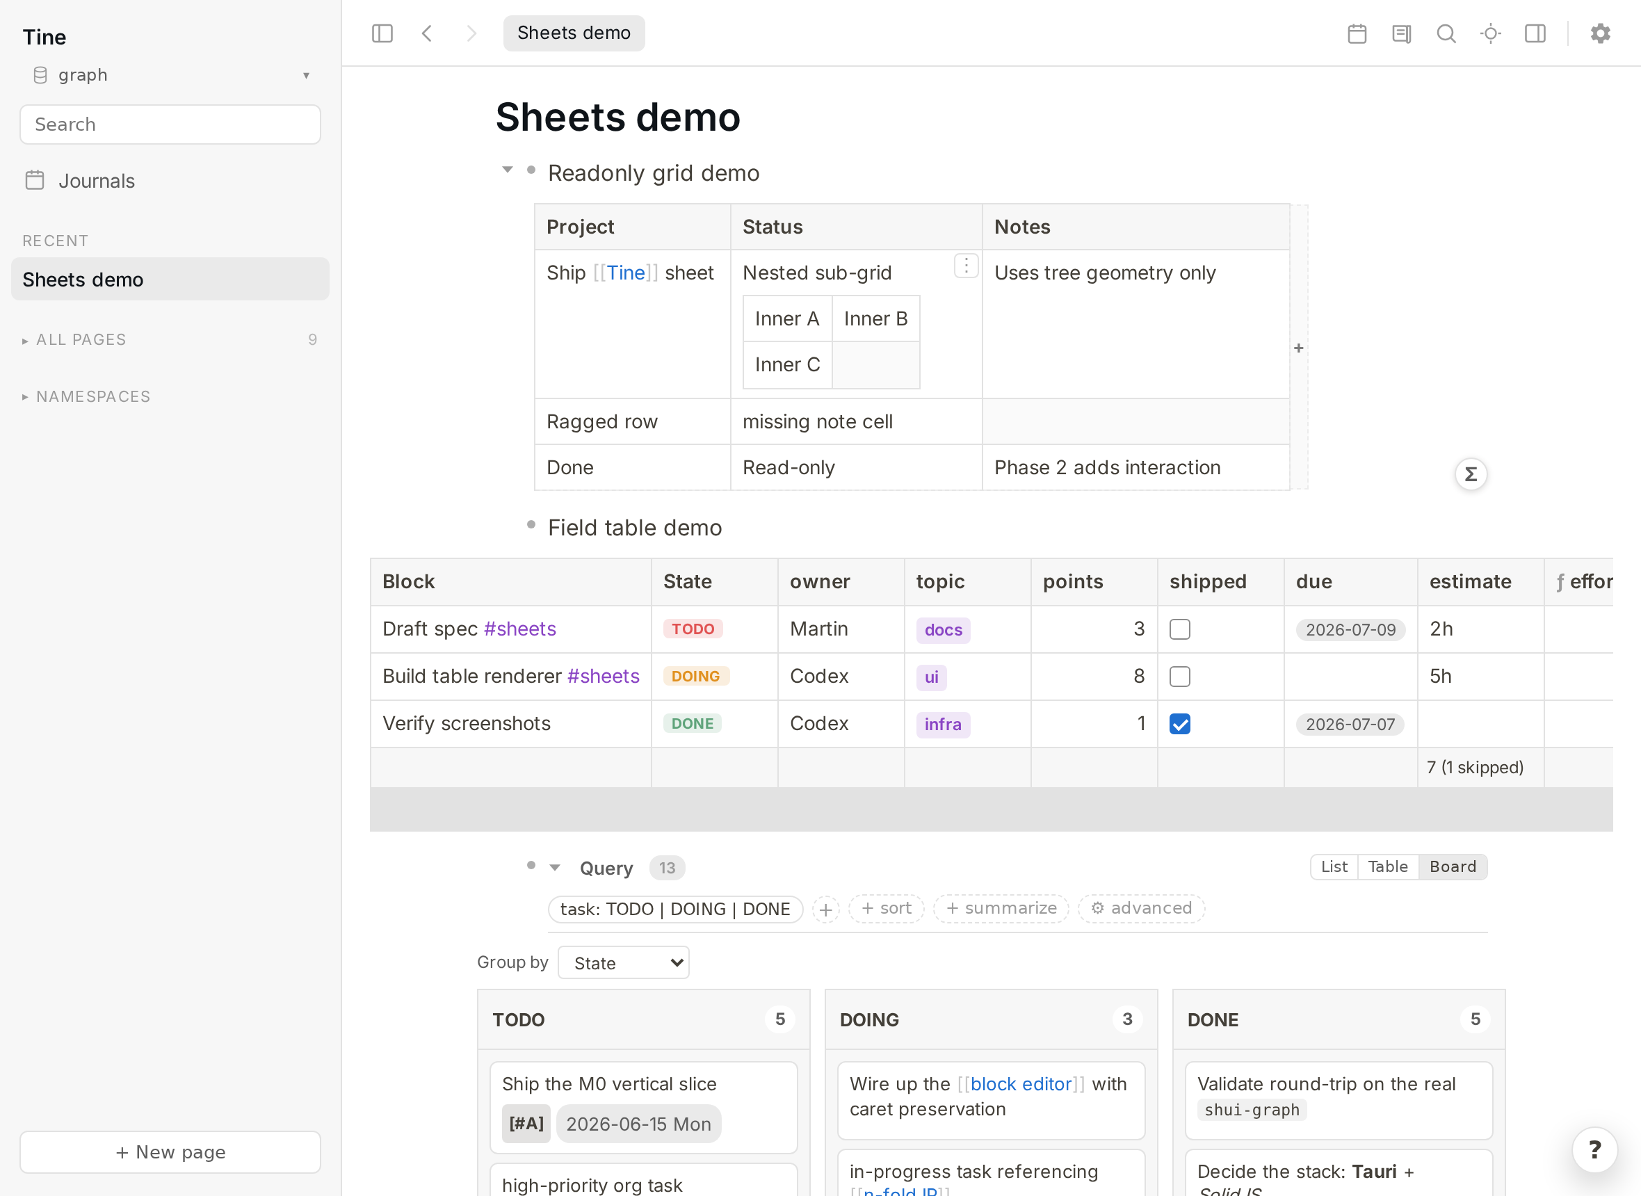Follow the block editor page link
This screenshot has width=1641, height=1196.
click(x=1021, y=1084)
